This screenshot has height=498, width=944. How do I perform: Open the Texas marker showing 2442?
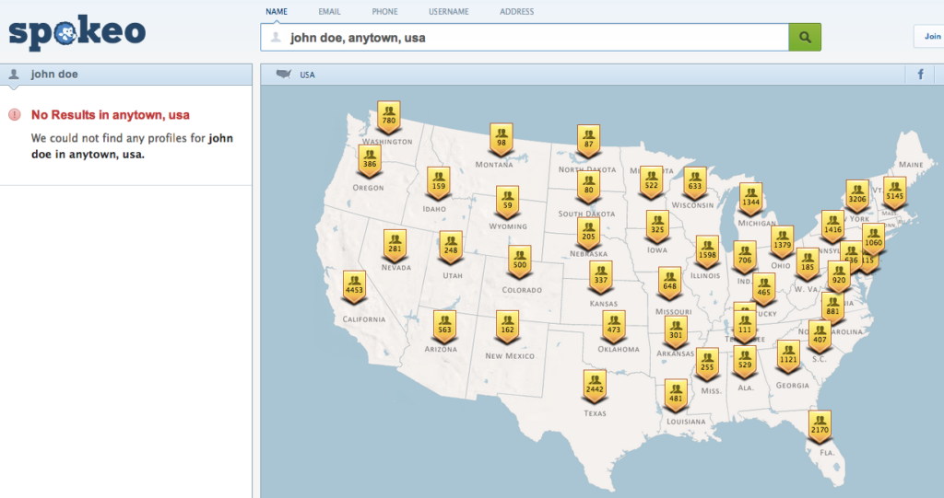pyautogui.click(x=595, y=387)
